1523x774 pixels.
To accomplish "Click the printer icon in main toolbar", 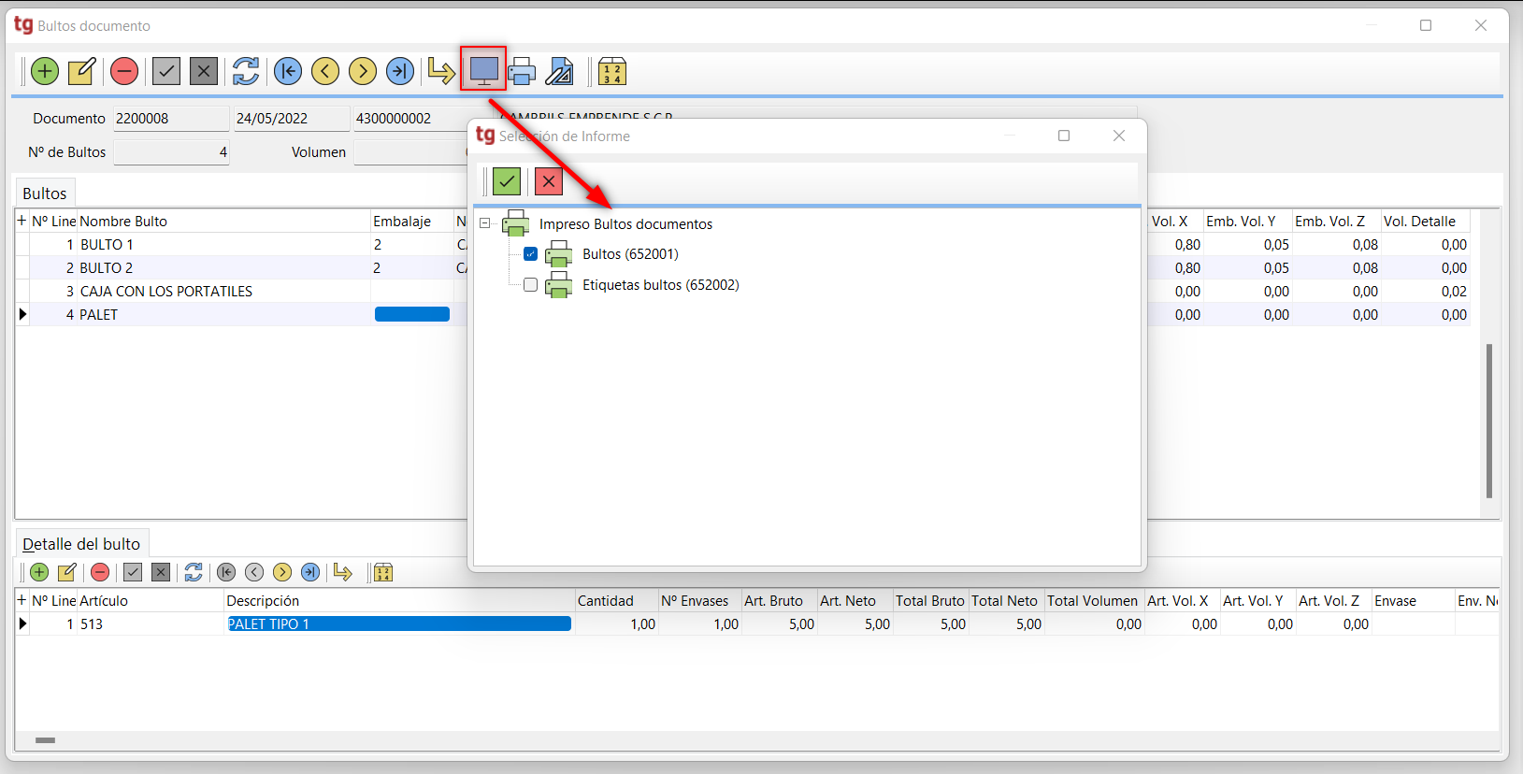I will click(522, 71).
